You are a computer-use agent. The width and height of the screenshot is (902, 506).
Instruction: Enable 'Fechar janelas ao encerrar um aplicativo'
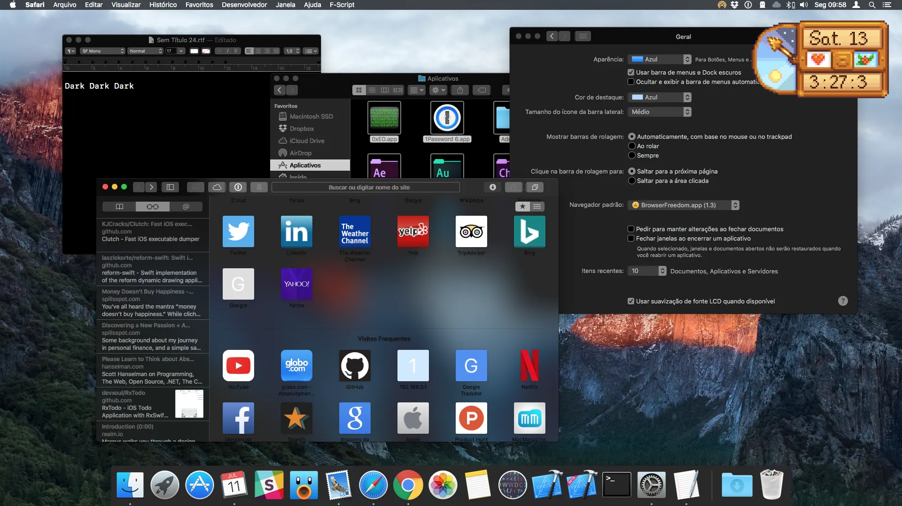tap(631, 238)
